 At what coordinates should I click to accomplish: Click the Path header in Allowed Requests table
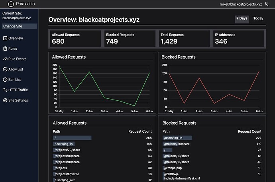tap(56, 131)
